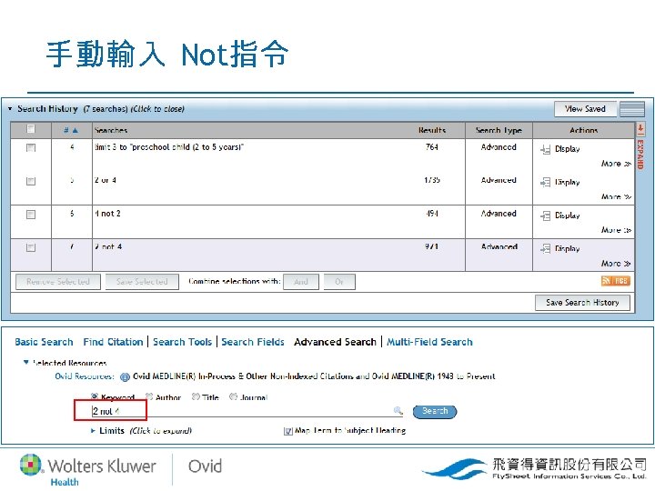Check the box for search 4 limit row

(x=31, y=148)
